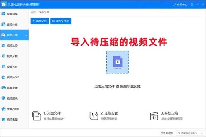Open 视频配乐 in the sidebar

[x=14, y=99]
